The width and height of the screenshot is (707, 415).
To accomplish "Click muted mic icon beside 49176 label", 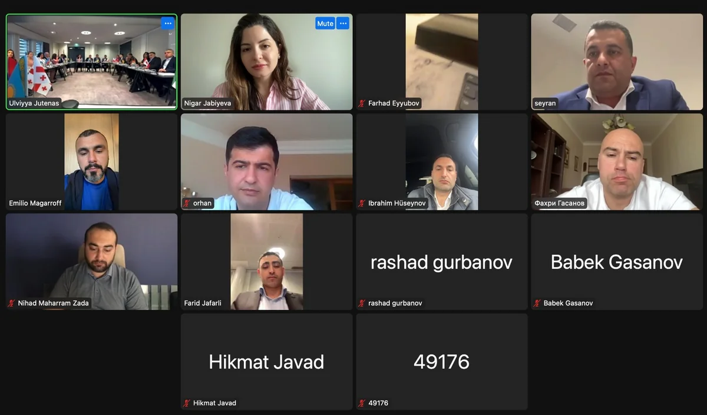I will coord(362,403).
